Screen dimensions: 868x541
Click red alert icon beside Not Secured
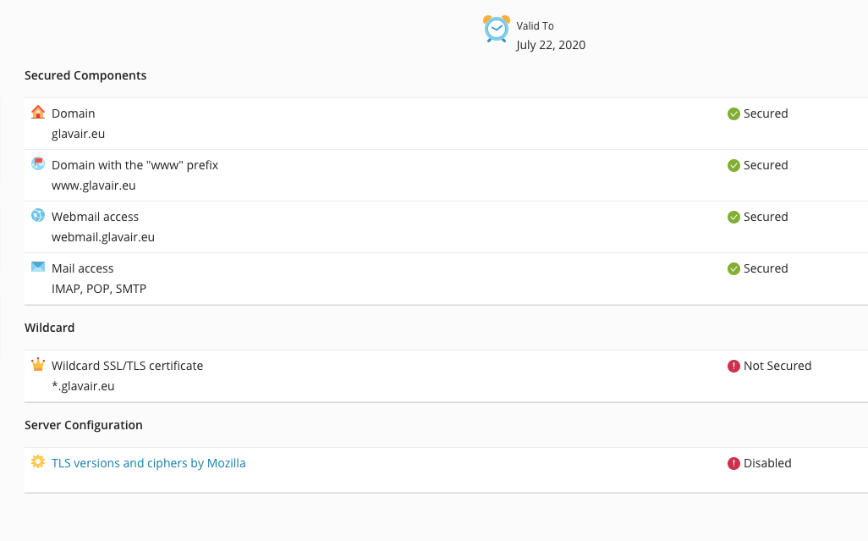tap(733, 366)
